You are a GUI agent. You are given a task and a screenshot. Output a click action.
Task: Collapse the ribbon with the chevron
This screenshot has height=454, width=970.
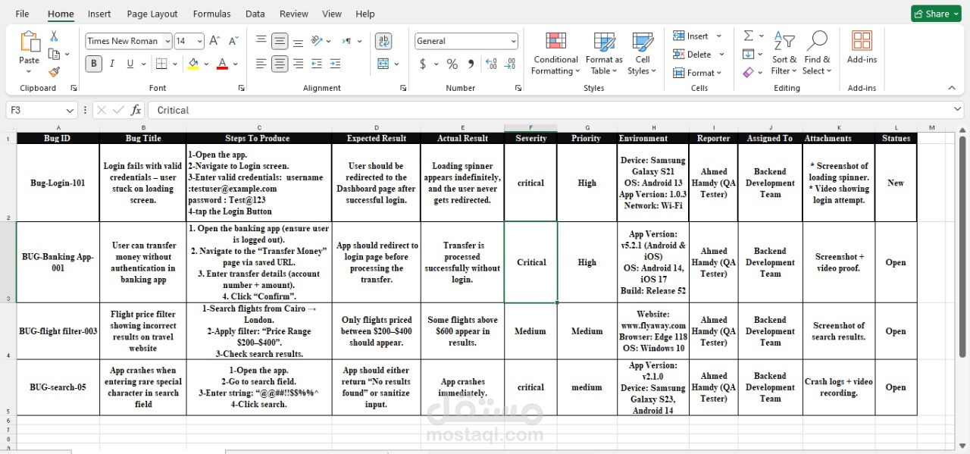click(951, 88)
